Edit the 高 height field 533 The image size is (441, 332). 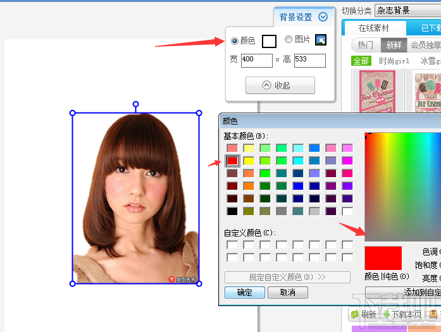coord(310,61)
